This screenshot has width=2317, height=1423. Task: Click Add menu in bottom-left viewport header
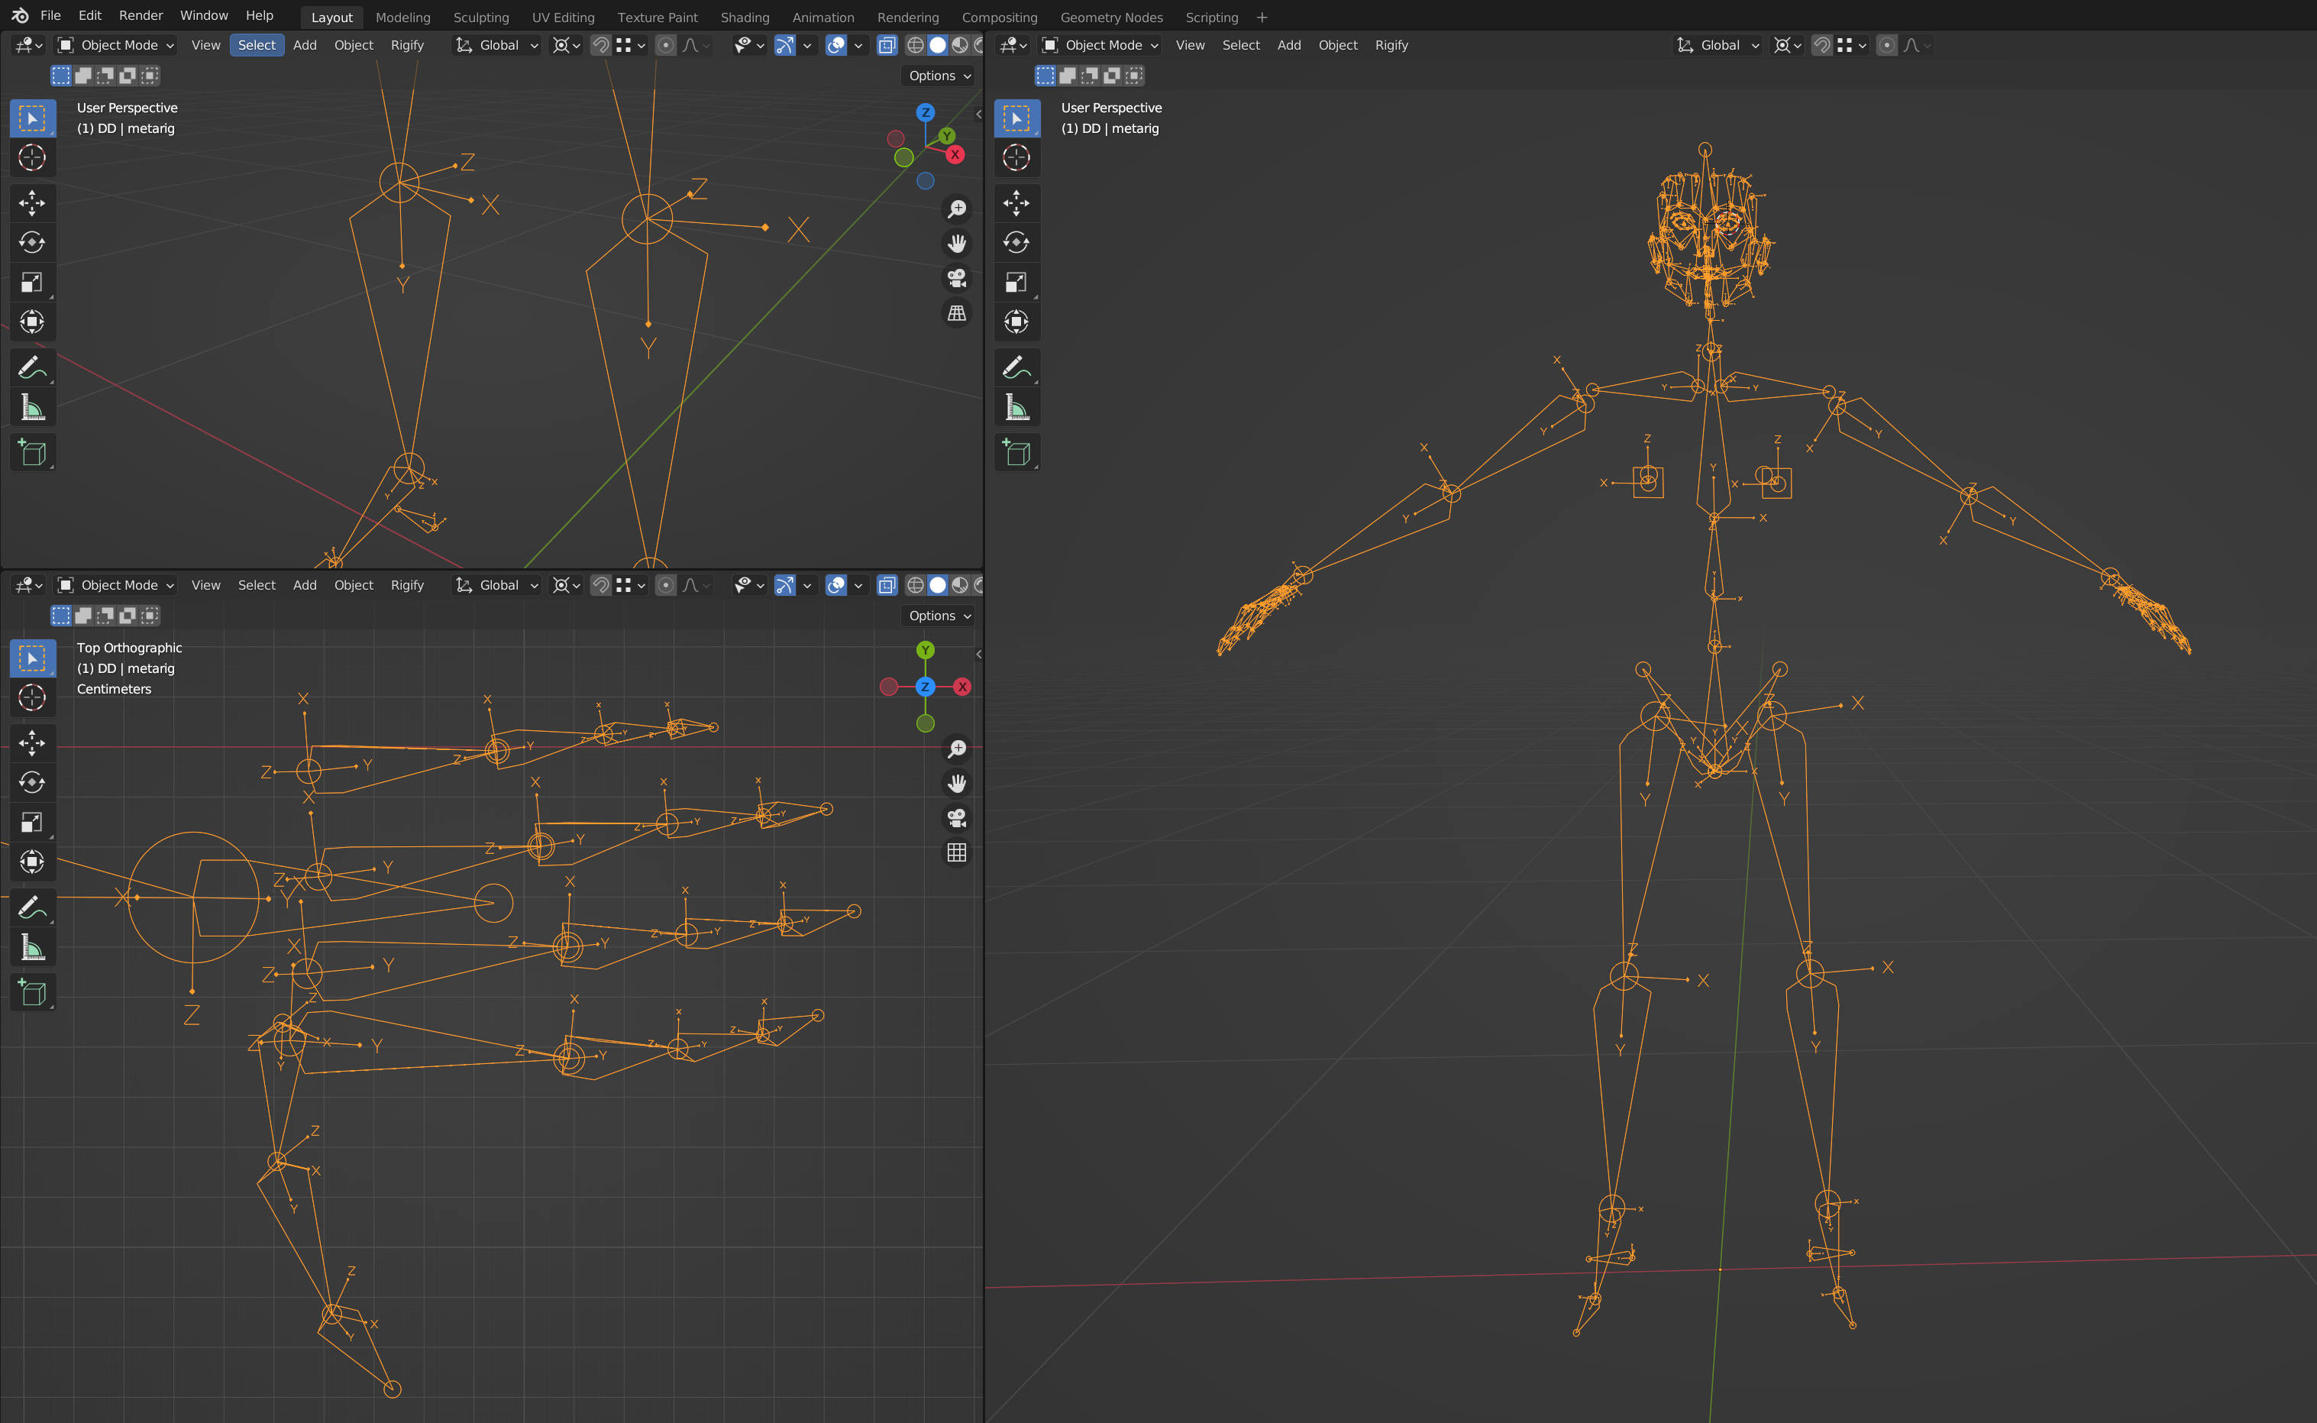click(x=304, y=585)
